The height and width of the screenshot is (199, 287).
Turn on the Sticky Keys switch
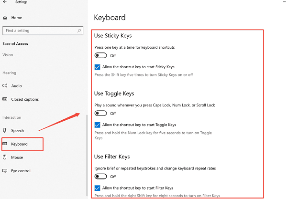click(x=100, y=55)
